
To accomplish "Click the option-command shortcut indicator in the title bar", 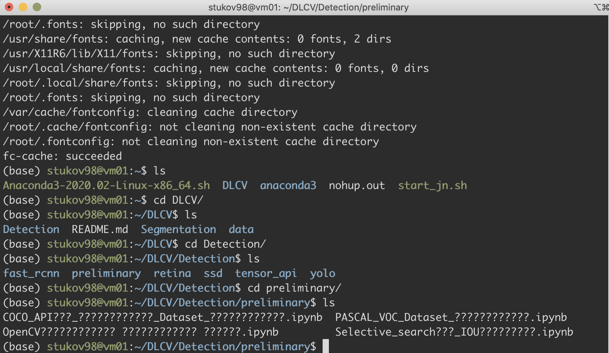I will click(x=601, y=7).
